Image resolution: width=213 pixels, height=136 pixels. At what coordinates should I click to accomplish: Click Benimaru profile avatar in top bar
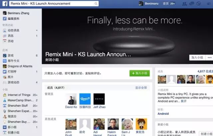tap(141, 4)
